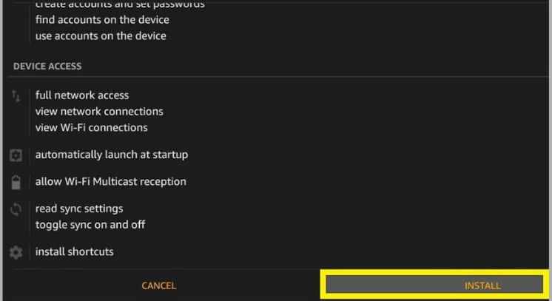Click the INSTALL button
Screen dimensions: 552x301
point(482,285)
